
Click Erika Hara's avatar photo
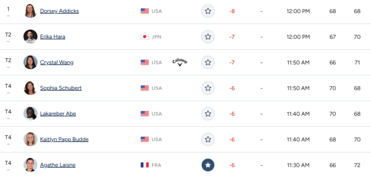point(30,37)
